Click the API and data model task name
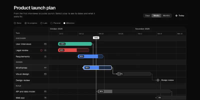 click(x=25, y=91)
